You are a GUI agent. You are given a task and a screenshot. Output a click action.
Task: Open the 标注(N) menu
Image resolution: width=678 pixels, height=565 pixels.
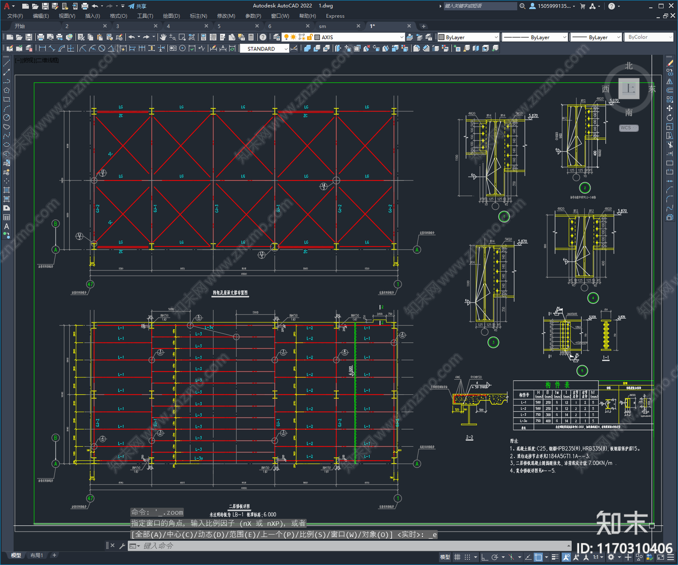click(x=198, y=16)
